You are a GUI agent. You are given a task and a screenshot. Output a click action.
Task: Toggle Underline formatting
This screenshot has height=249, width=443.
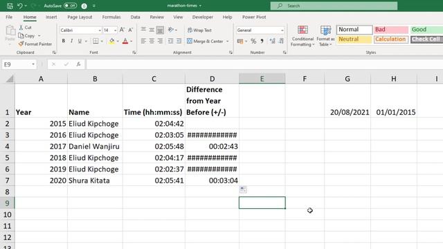(80, 41)
